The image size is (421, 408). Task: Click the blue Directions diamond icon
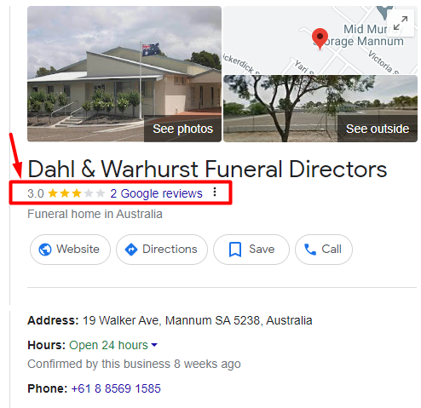131,250
